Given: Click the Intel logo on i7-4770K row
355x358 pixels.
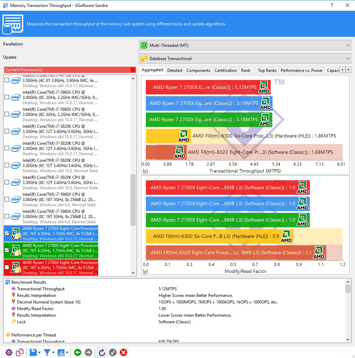Looking at the screenshot, I should coord(16,80).
